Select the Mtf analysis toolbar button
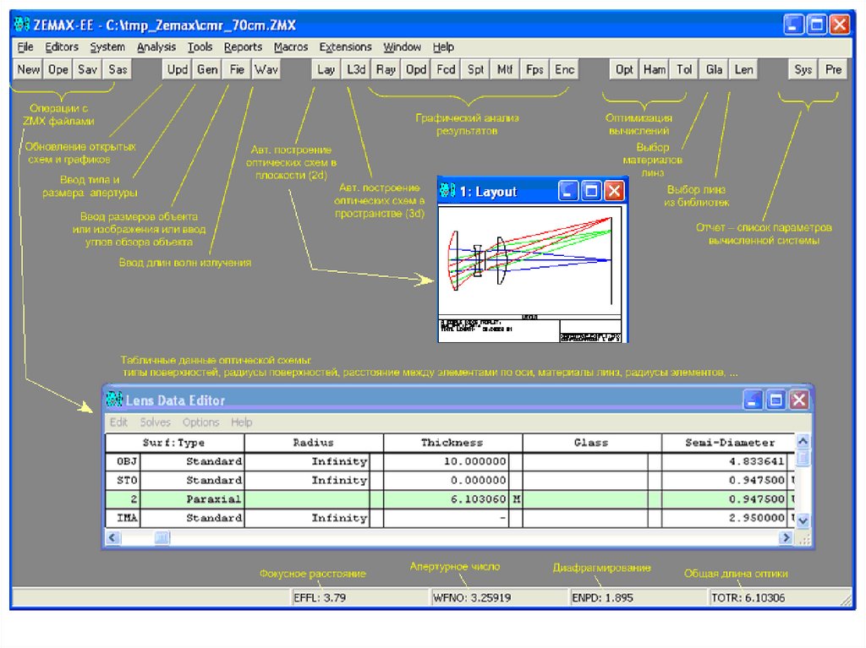Image resolution: width=866 pixels, height=648 pixels. click(x=505, y=70)
